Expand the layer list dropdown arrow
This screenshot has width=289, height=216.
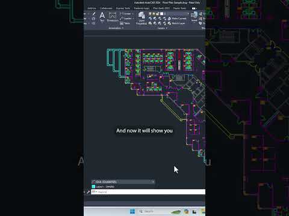188,14
